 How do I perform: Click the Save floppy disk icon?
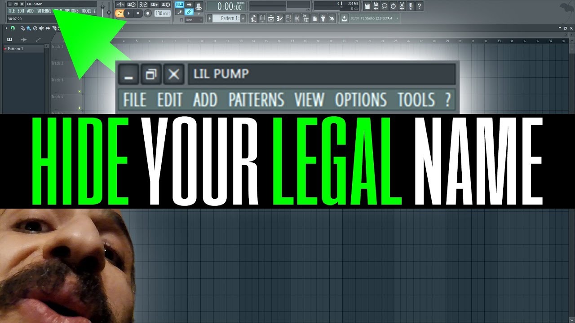[x=367, y=6]
